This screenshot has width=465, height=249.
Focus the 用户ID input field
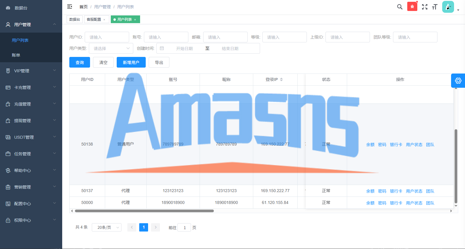(x=107, y=37)
